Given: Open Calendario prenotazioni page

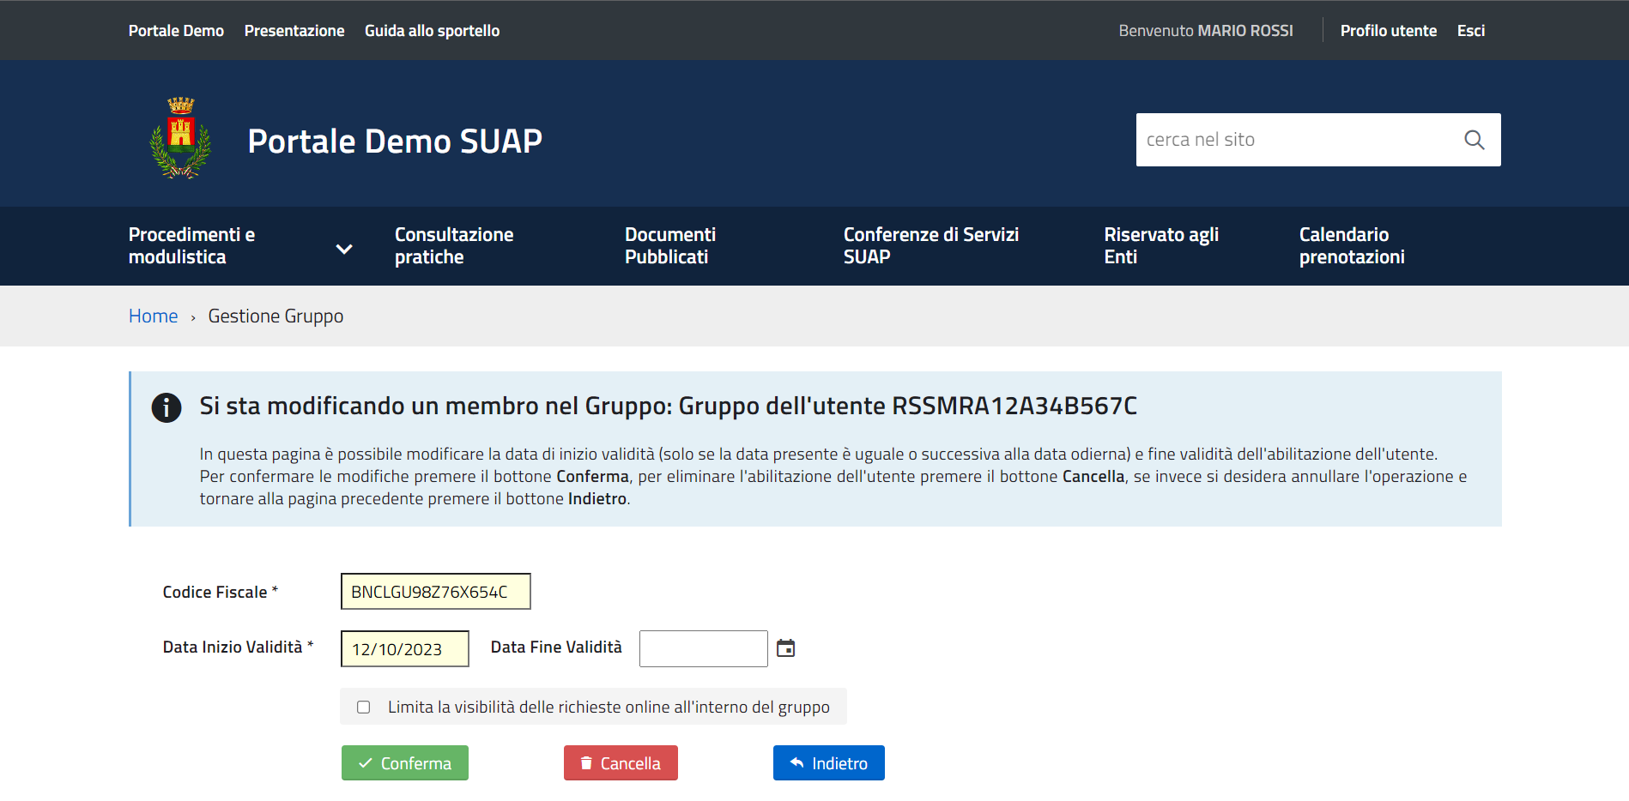Looking at the screenshot, I should pos(1351,246).
